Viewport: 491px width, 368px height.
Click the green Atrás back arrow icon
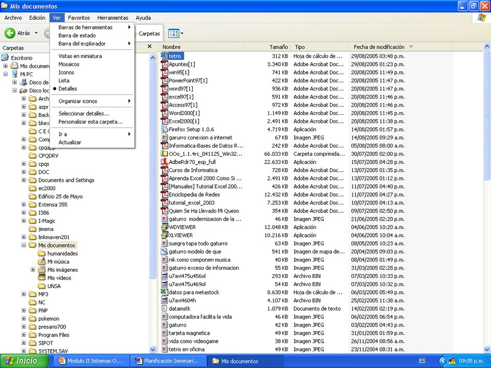tap(10, 33)
